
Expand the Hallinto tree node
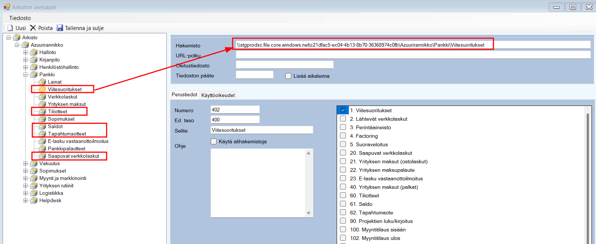pyautogui.click(x=25, y=52)
